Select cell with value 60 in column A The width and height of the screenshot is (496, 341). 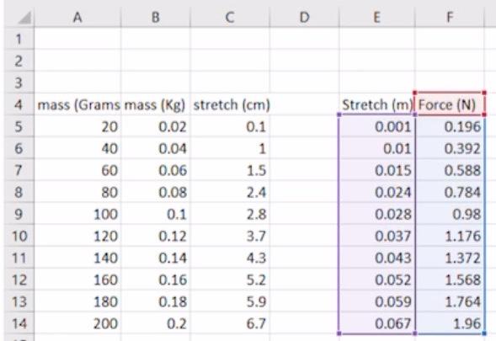coord(77,170)
